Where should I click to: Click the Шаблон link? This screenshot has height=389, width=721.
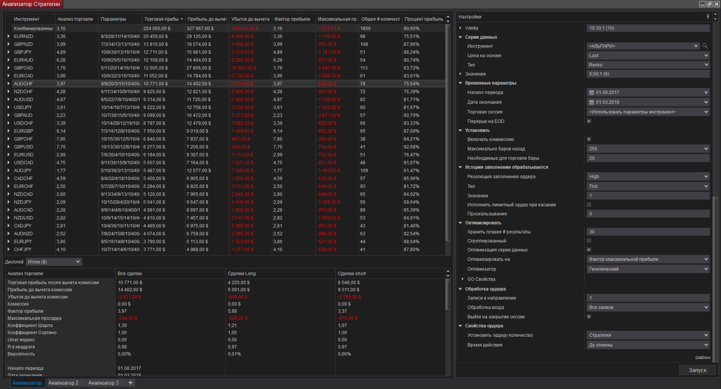[x=703, y=357]
